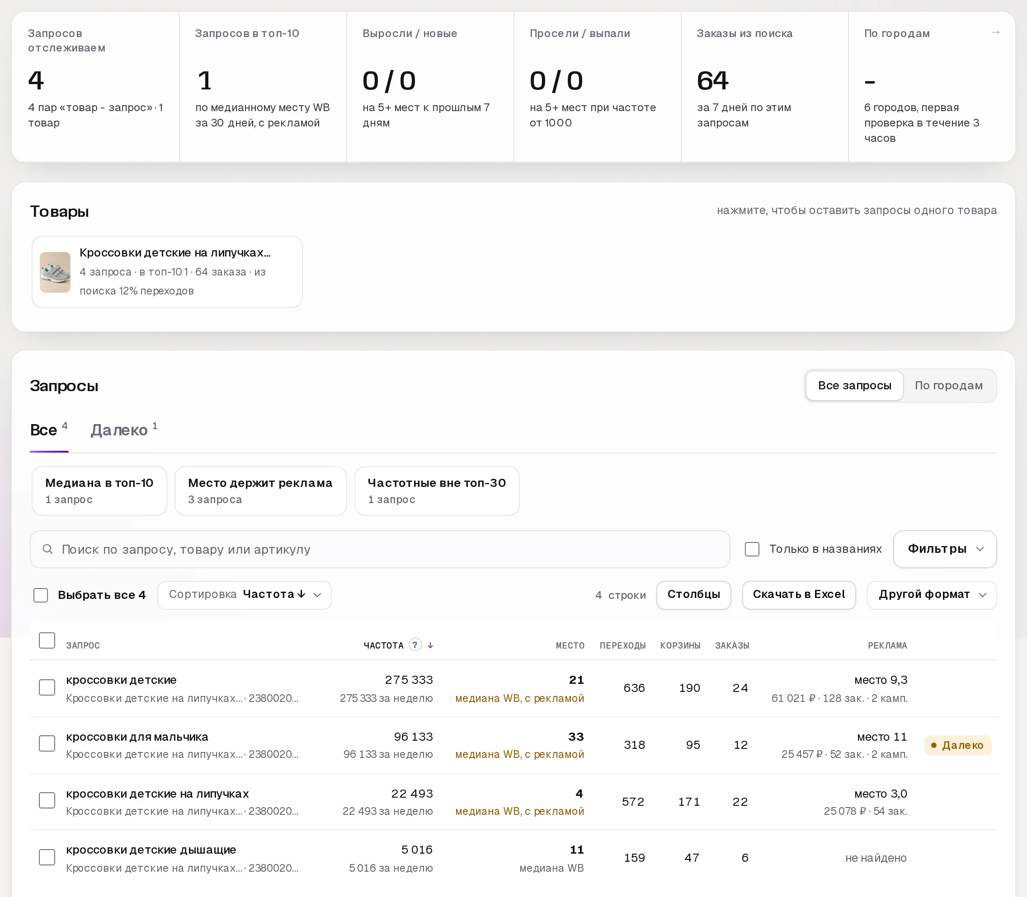This screenshot has height=897, width=1027.
Task: Focus the query search input field
Action: coord(380,549)
